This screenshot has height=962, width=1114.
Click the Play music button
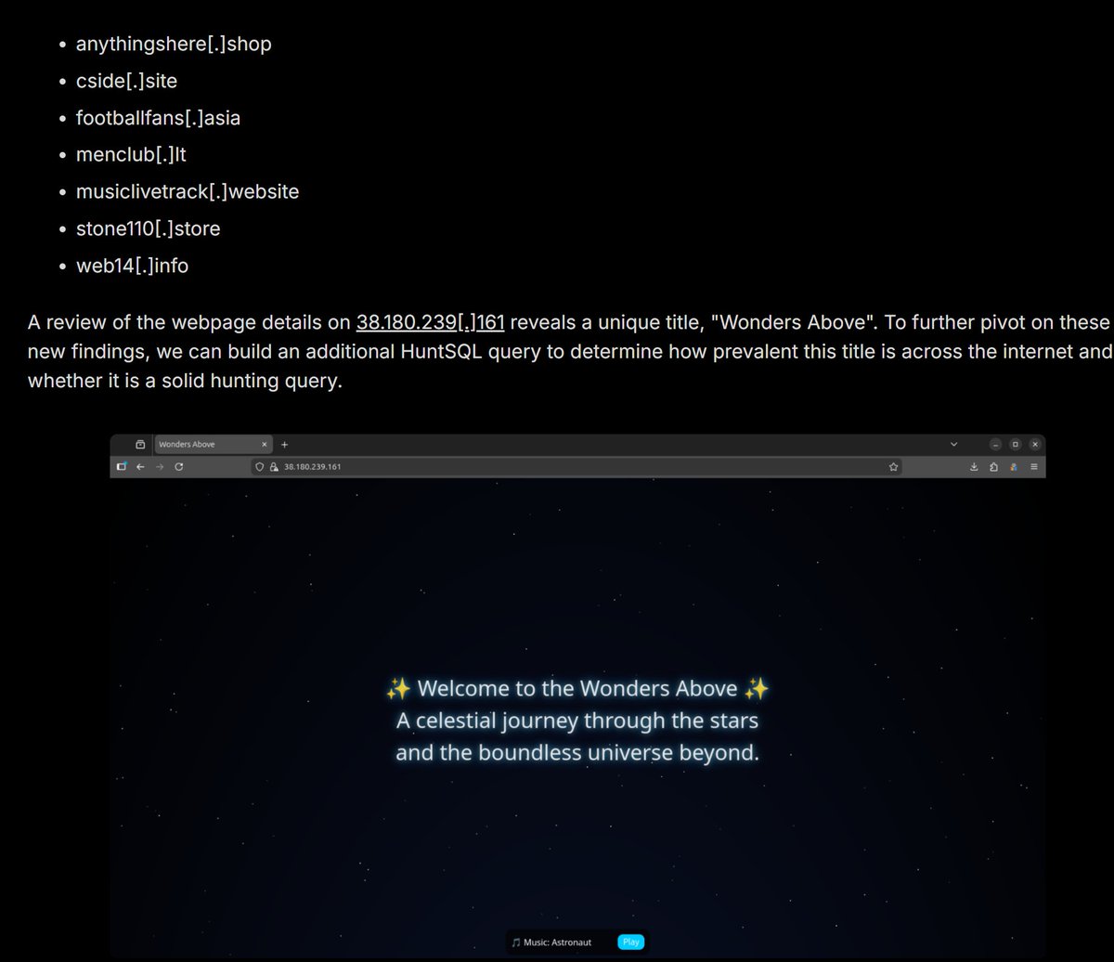(x=631, y=942)
